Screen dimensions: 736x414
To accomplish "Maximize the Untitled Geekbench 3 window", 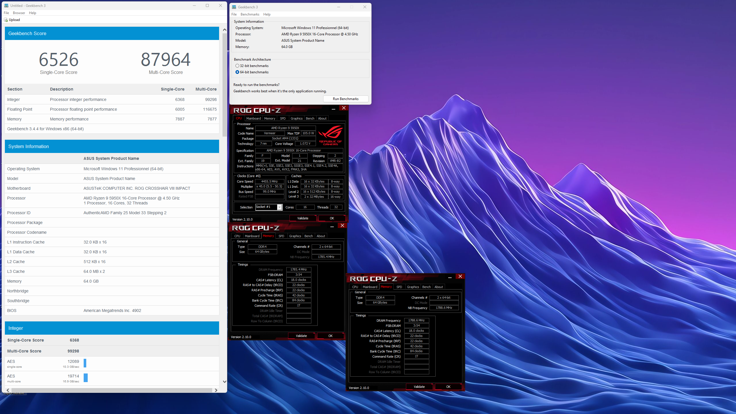I will (207, 5).
